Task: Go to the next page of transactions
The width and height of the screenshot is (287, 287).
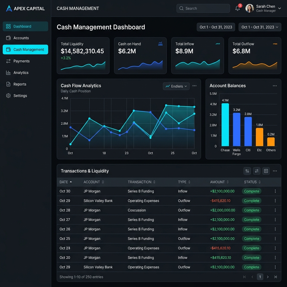Action: (268, 277)
